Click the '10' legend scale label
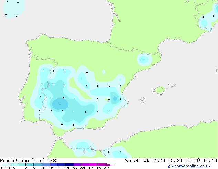 [x=43, y=168]
